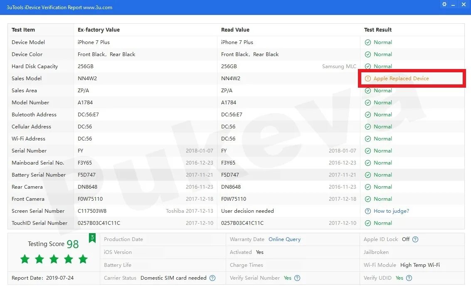Click the Sales Model row label
The height and width of the screenshot is (288, 471).
coord(27,79)
